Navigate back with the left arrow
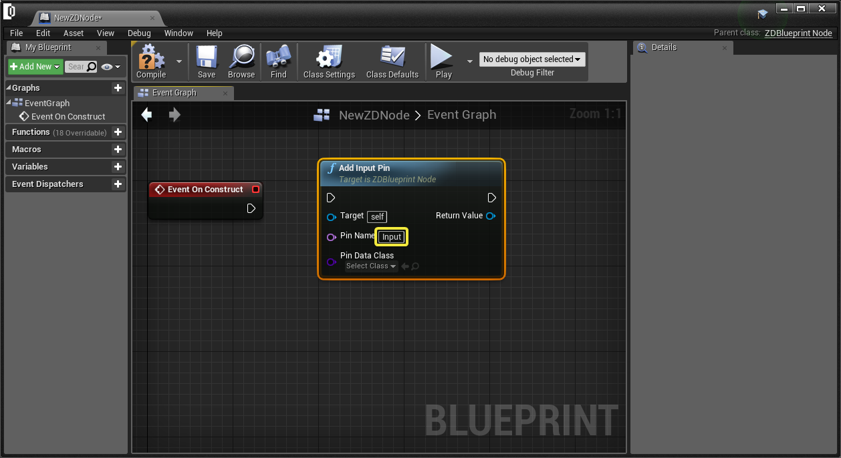The width and height of the screenshot is (841, 458). click(147, 115)
